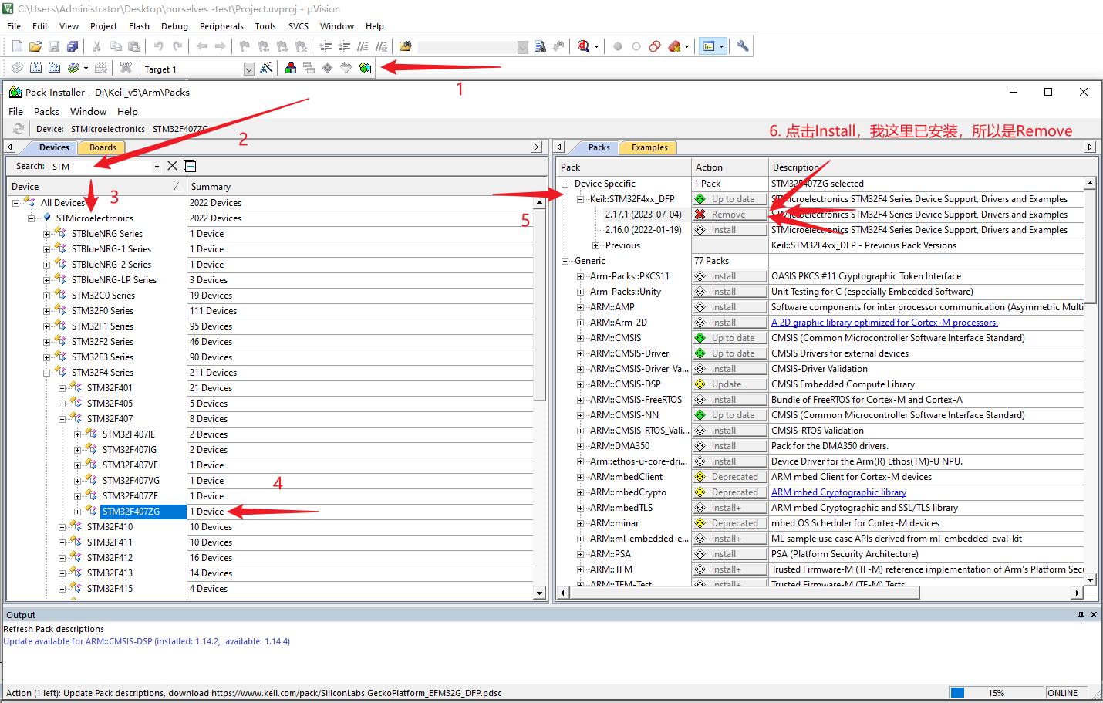This screenshot has height=703, width=1103.
Task: Click the Translate current file icon
Action: 17,68
